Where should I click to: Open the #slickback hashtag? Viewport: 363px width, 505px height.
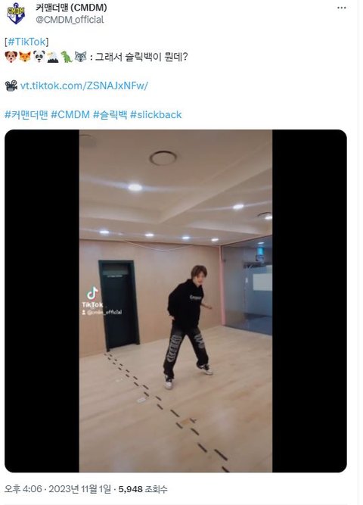click(156, 114)
